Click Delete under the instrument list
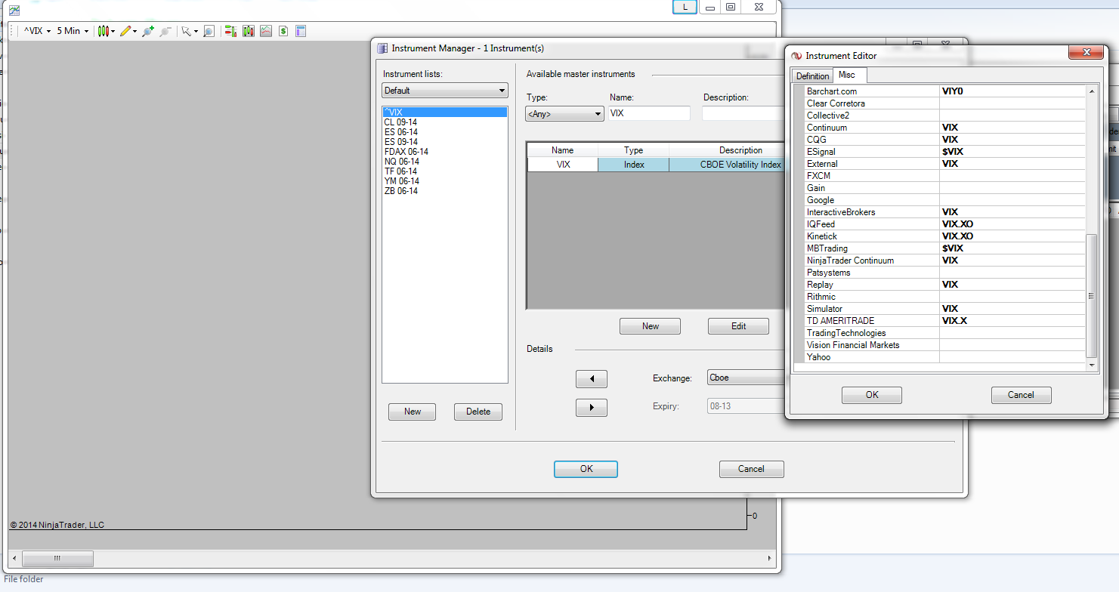1119x592 pixels. pos(478,412)
